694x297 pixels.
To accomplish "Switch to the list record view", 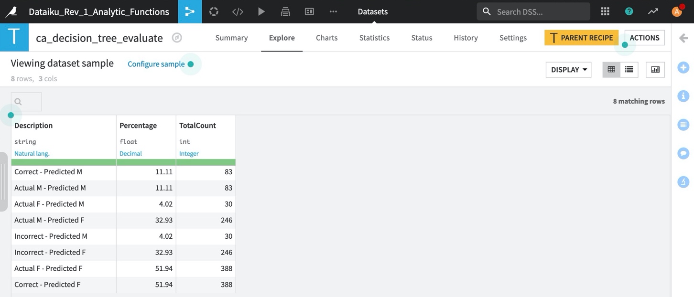I will click(629, 69).
